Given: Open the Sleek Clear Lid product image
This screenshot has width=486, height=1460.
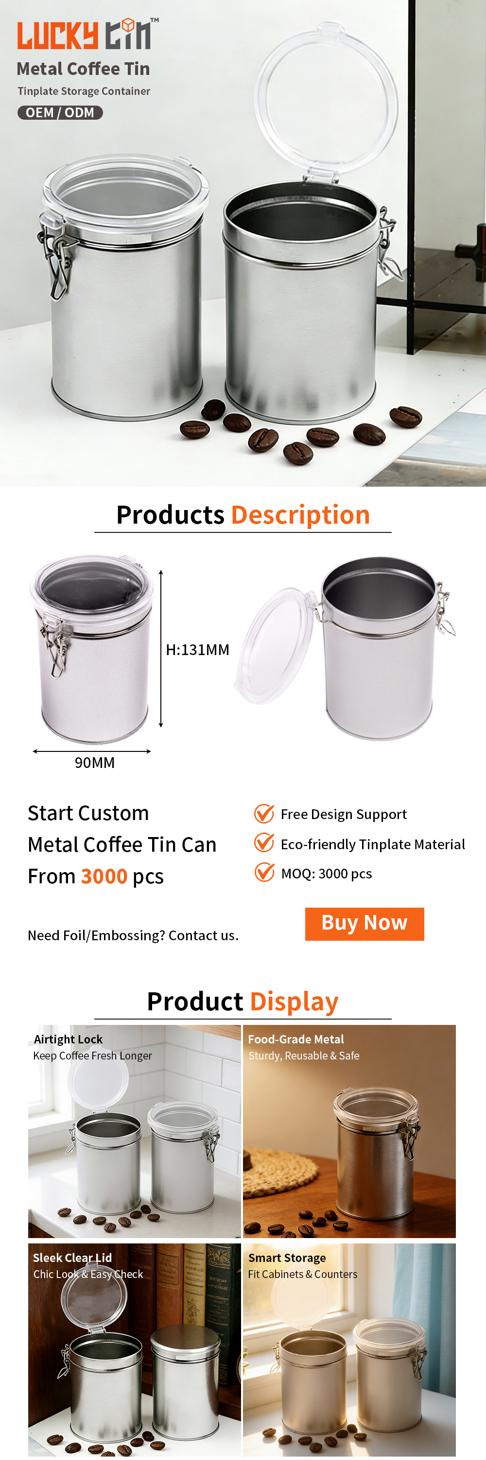Looking at the screenshot, I should (135, 1350).
